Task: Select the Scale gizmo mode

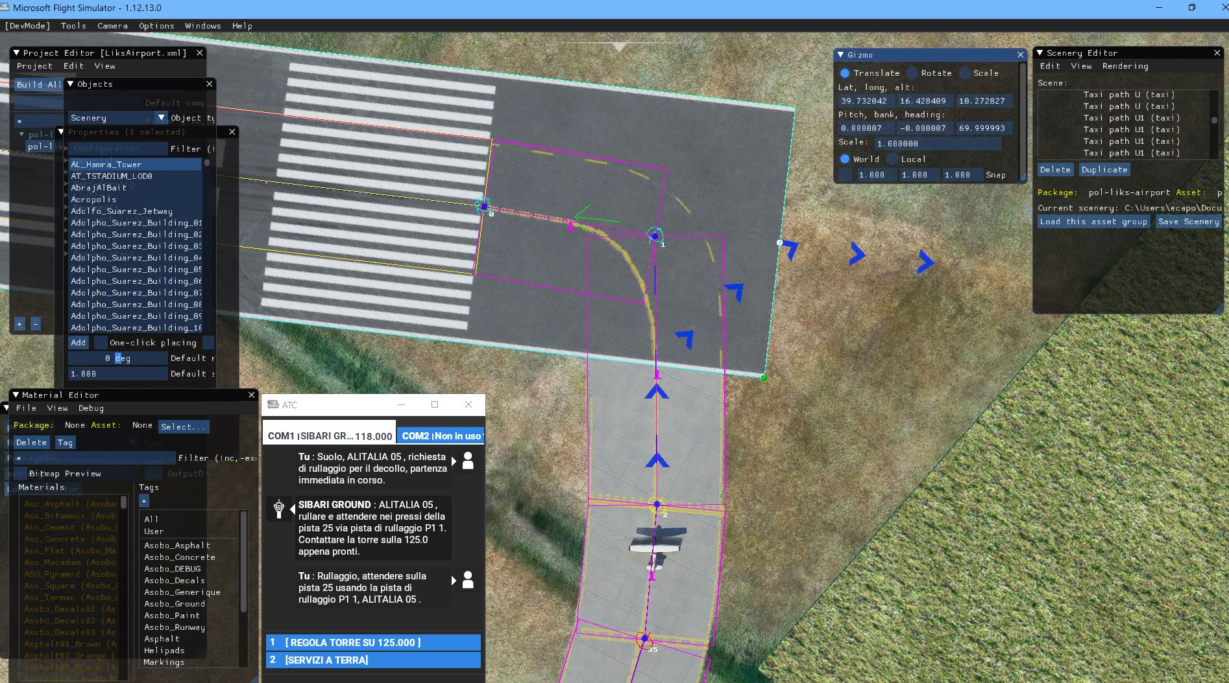Action: (x=965, y=73)
